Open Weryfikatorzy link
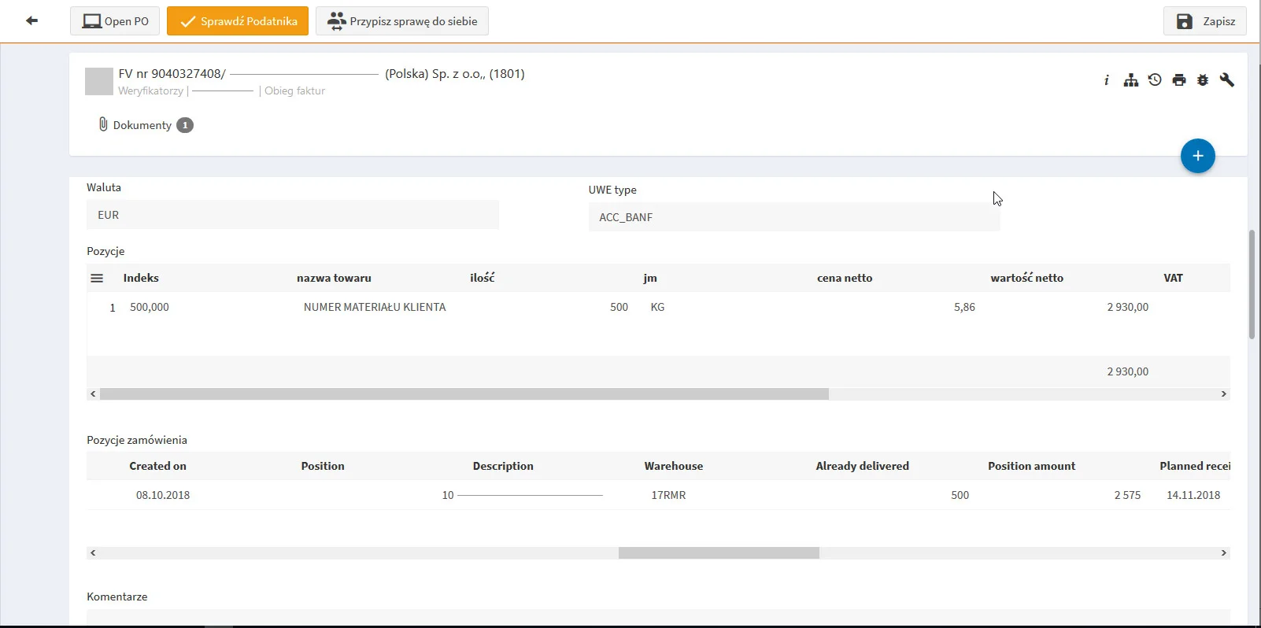 coord(150,91)
